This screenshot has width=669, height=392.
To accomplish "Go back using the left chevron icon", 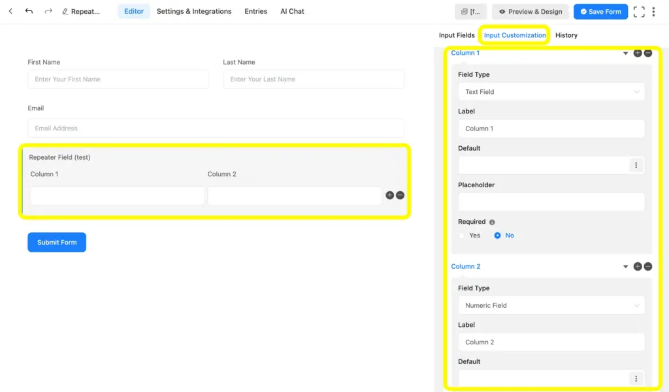I will click(10, 12).
